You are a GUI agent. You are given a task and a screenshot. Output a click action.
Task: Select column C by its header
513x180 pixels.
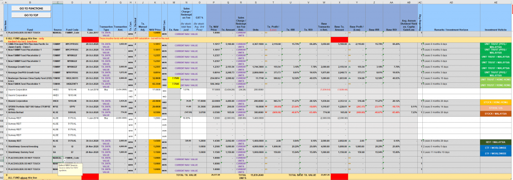(x=58, y=2)
